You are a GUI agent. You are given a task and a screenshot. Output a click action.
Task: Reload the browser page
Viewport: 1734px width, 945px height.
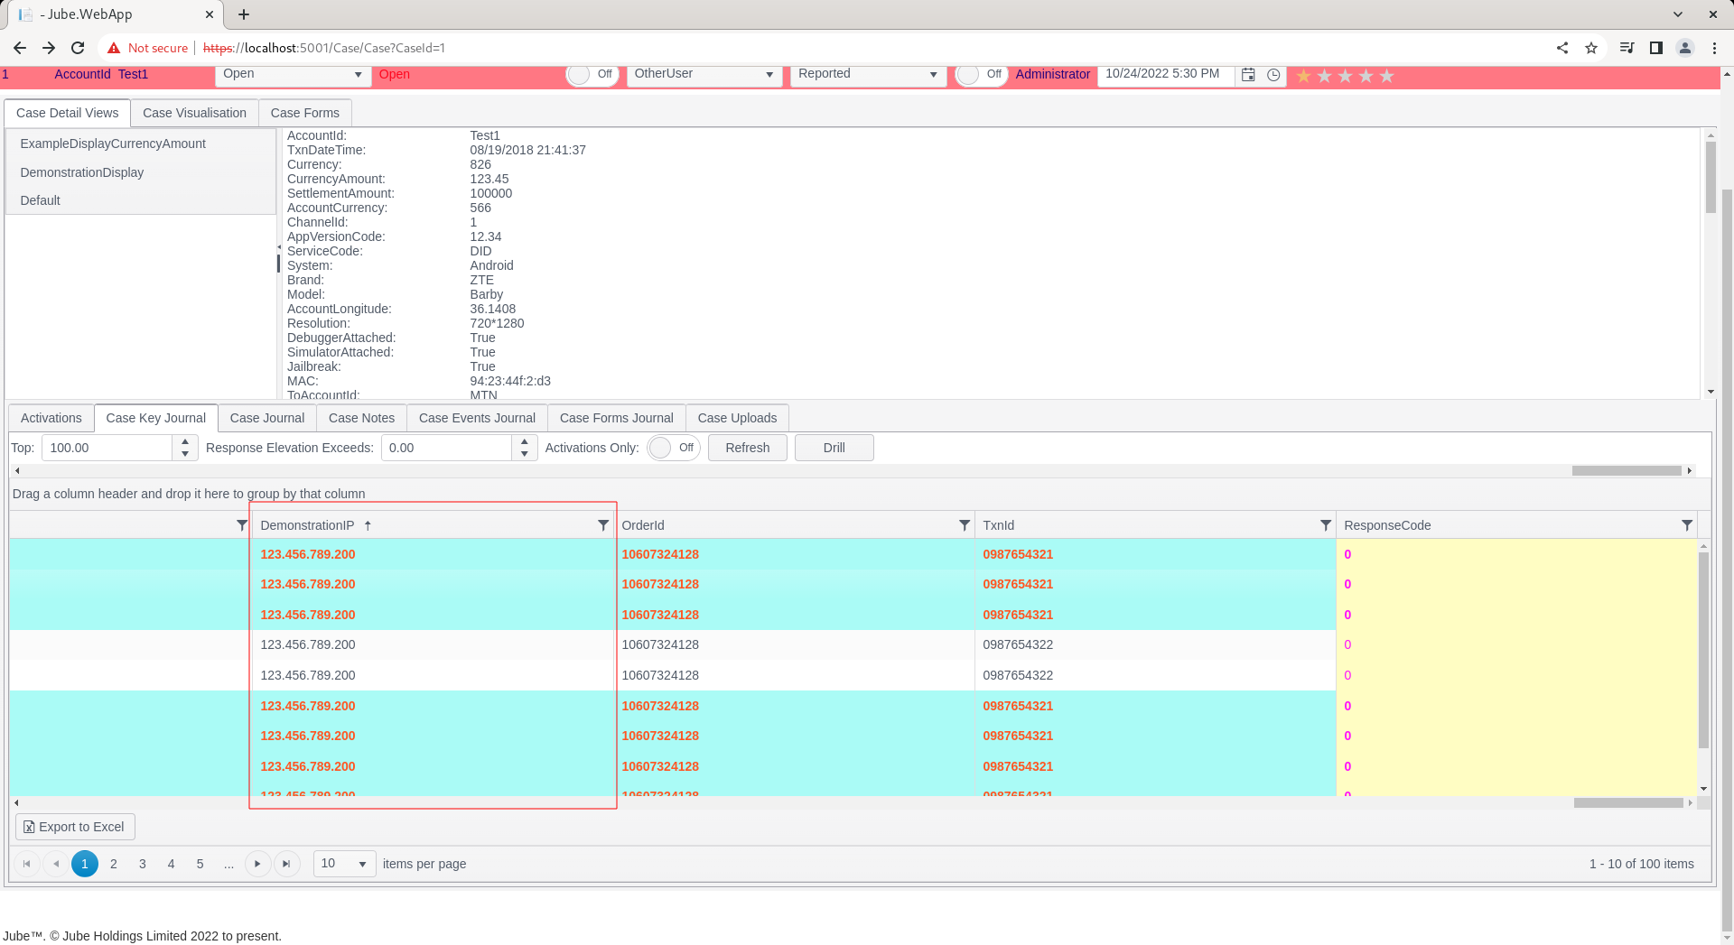78,48
